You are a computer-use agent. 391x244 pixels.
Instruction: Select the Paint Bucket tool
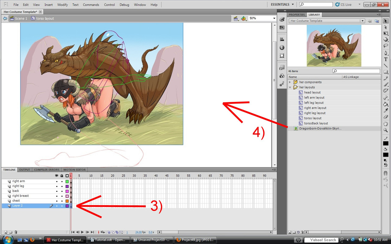[386, 104]
